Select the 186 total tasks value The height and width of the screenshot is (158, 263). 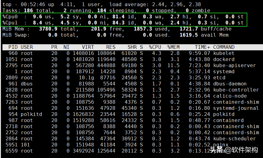[28, 11]
